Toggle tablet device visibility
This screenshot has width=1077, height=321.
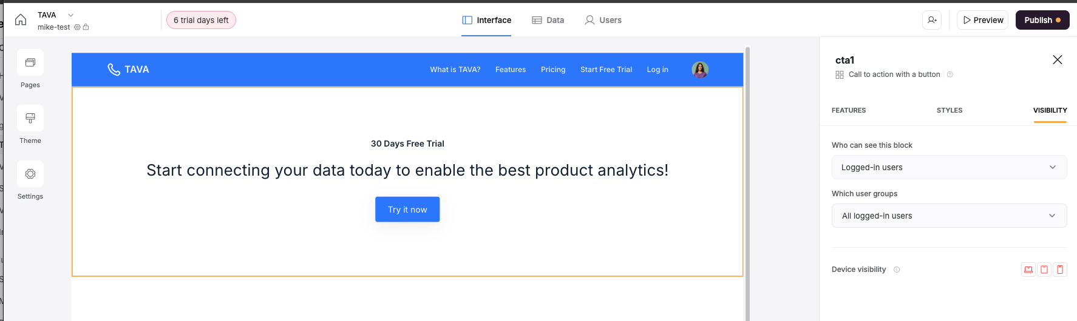pyautogui.click(x=1044, y=270)
